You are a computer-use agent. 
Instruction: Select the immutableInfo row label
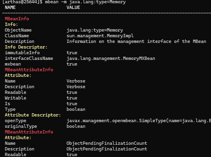tap(22, 53)
